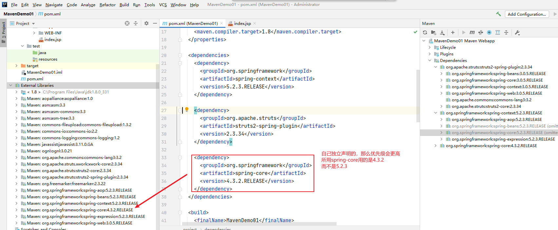Expand the target folder
558x230 pixels.
point(16,66)
